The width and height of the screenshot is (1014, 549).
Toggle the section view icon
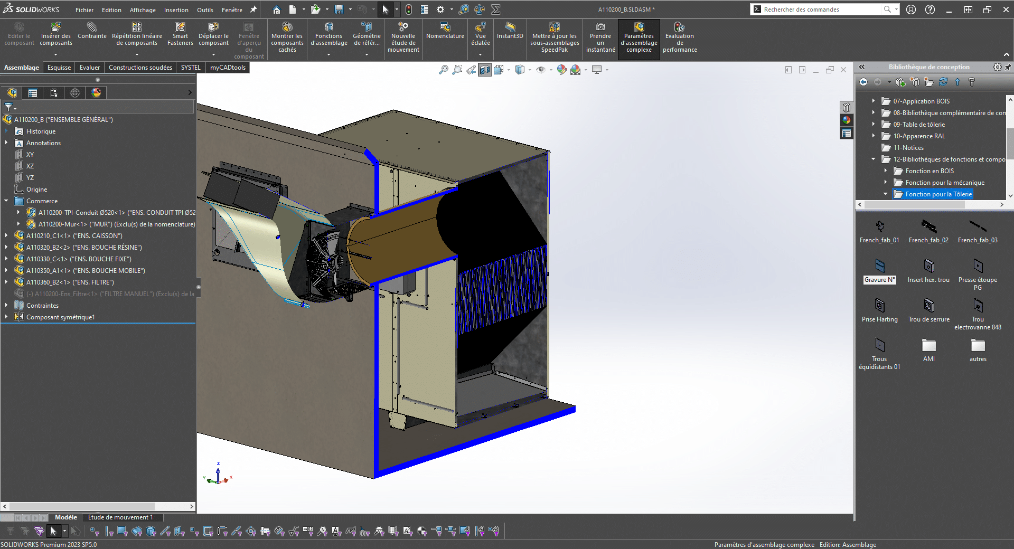pyautogui.click(x=485, y=70)
